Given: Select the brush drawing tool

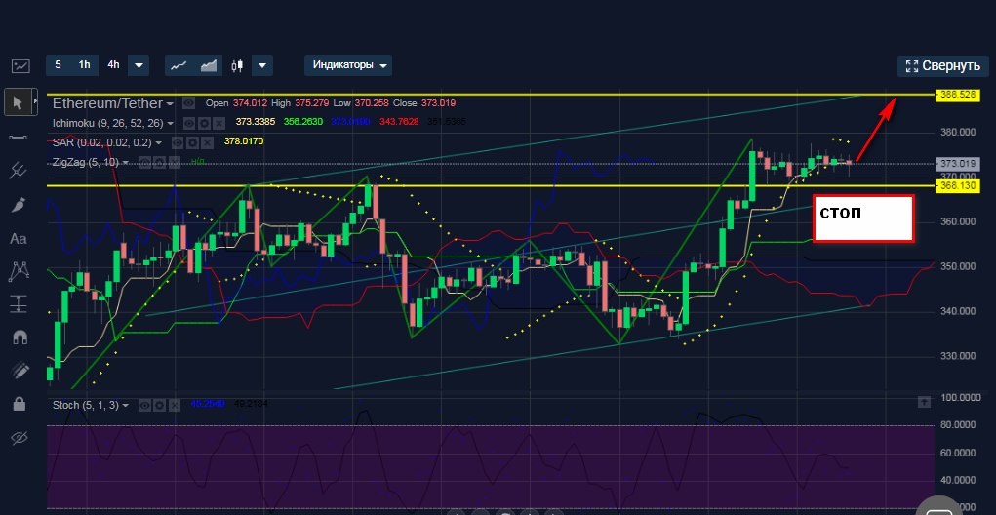Looking at the screenshot, I should (x=18, y=205).
